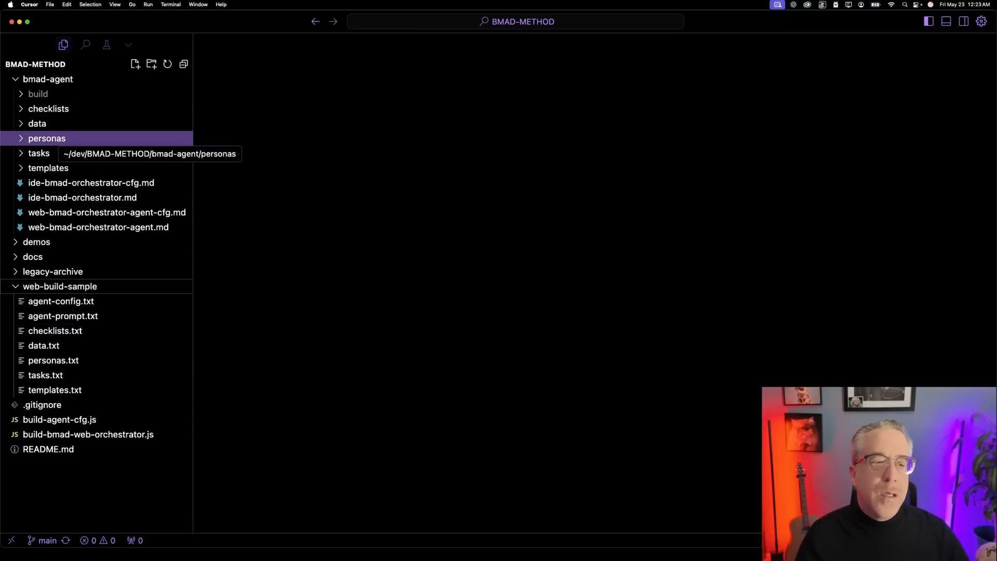The image size is (997, 561).
Task: Collapse the web-build-sample folder
Action: coord(60,286)
